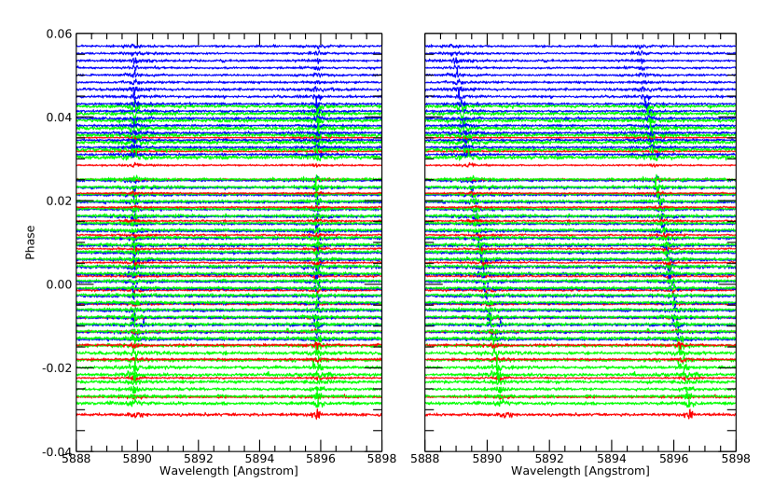Click the 0.02 tick label on Phase axis
The height and width of the screenshot is (498, 774).
coord(59,201)
